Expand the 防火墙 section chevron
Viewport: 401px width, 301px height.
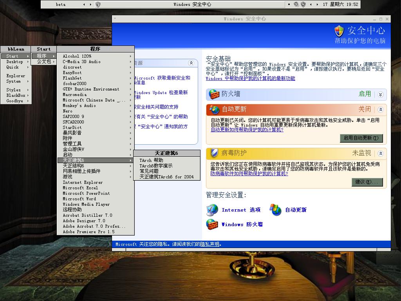pos(381,94)
